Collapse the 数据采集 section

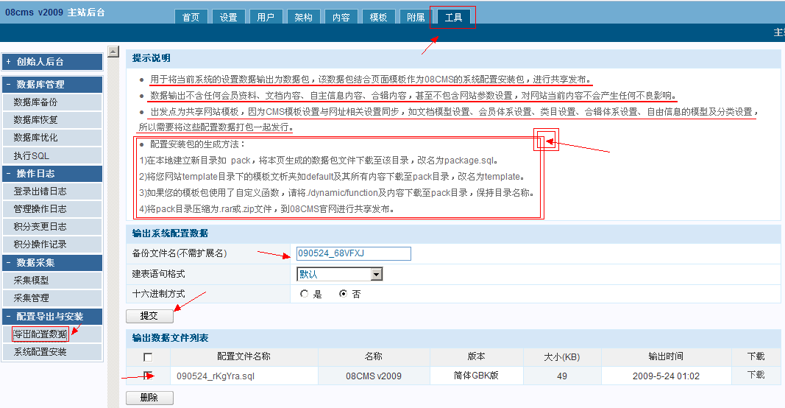[x=52, y=262]
